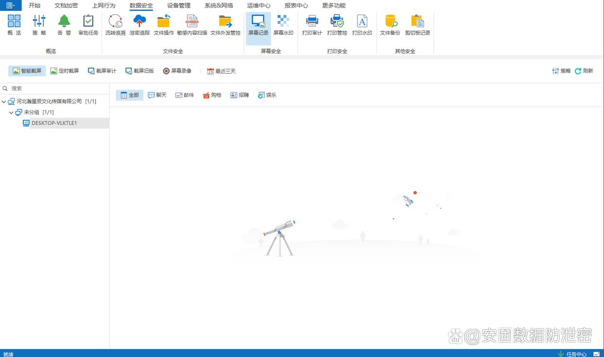Open 任务中心 in the status bar
604x357 pixels.
(572, 354)
